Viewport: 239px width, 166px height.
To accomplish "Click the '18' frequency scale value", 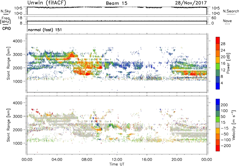I will pyautogui.click(x=20, y=18).
